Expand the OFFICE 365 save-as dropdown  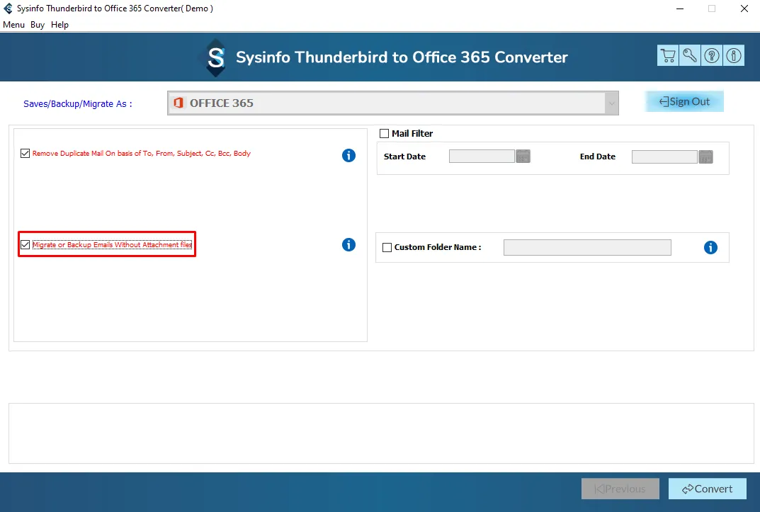[611, 103]
